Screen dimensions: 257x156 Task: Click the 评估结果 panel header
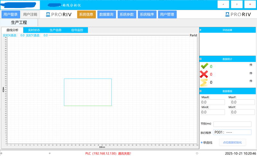coord(227,30)
